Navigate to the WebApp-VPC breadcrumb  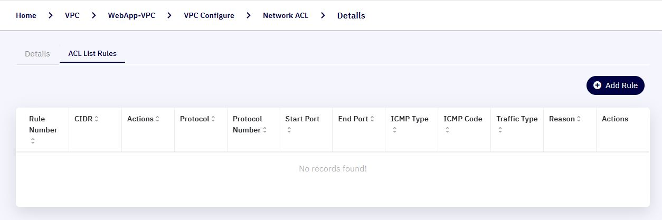click(131, 15)
